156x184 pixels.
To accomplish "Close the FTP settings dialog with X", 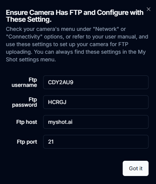I will point(148,9).
